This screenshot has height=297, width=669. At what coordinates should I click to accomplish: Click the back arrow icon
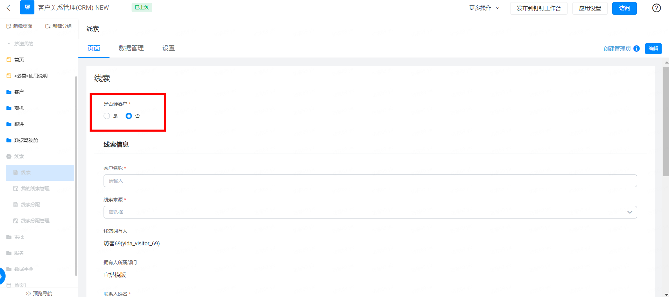(x=9, y=8)
